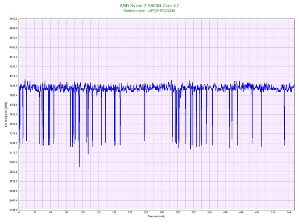
Task: Click the 480 time axis tick label
Action: click(257, 212)
